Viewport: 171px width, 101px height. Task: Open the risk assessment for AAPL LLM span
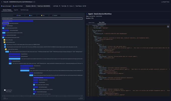pos(25,71)
